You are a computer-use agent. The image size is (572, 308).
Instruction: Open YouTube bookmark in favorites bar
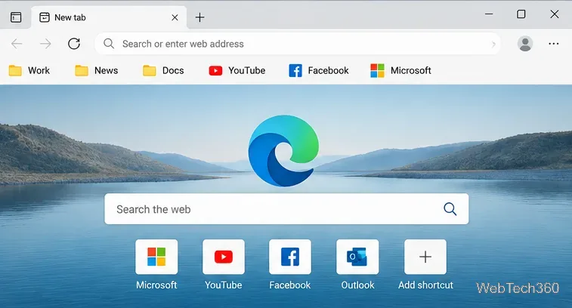(237, 70)
